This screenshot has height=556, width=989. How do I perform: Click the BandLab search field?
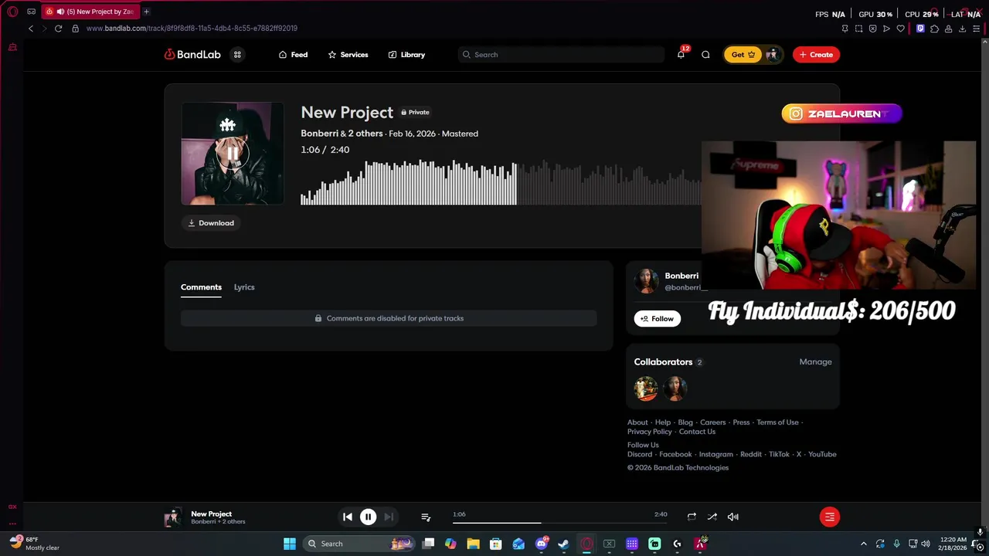(x=561, y=55)
